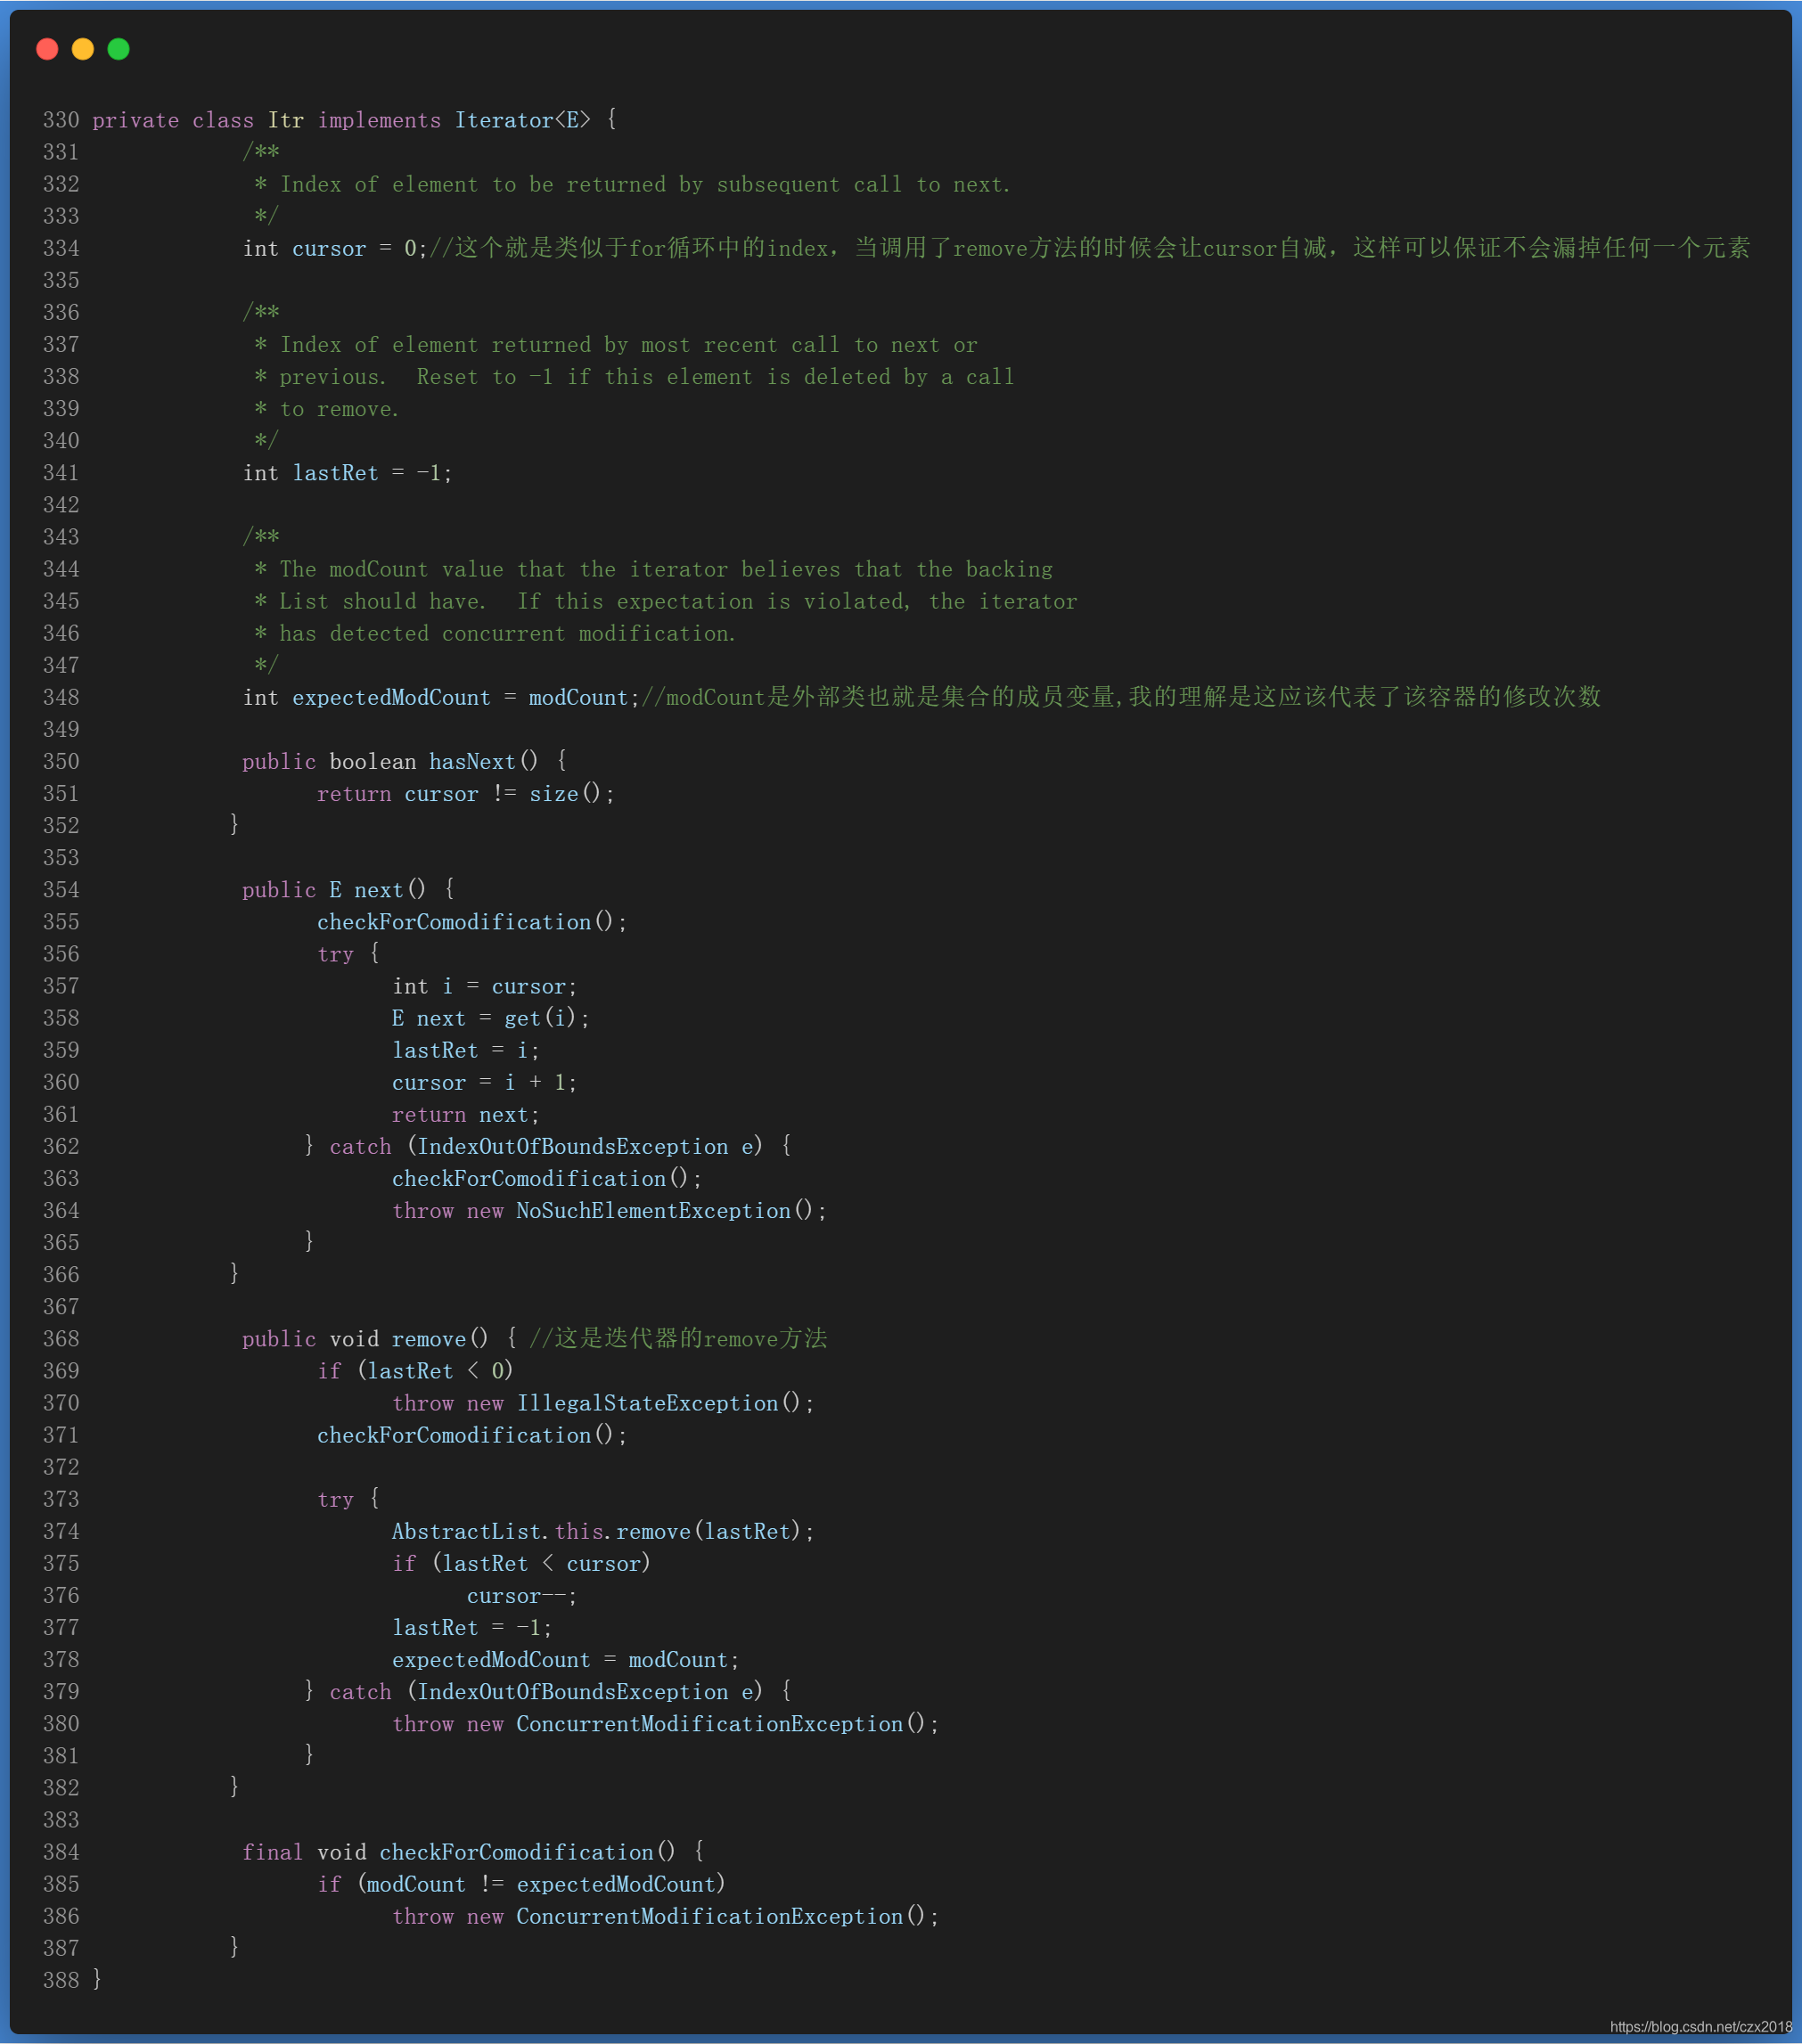The height and width of the screenshot is (2044, 1802).
Task: Click the closing brace on line 388
Action: [x=97, y=1980]
